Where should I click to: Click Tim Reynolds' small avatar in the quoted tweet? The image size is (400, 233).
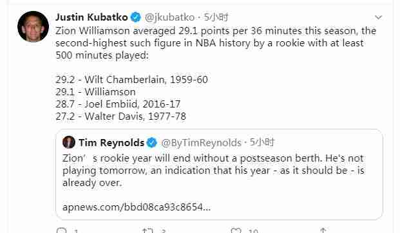point(69,142)
